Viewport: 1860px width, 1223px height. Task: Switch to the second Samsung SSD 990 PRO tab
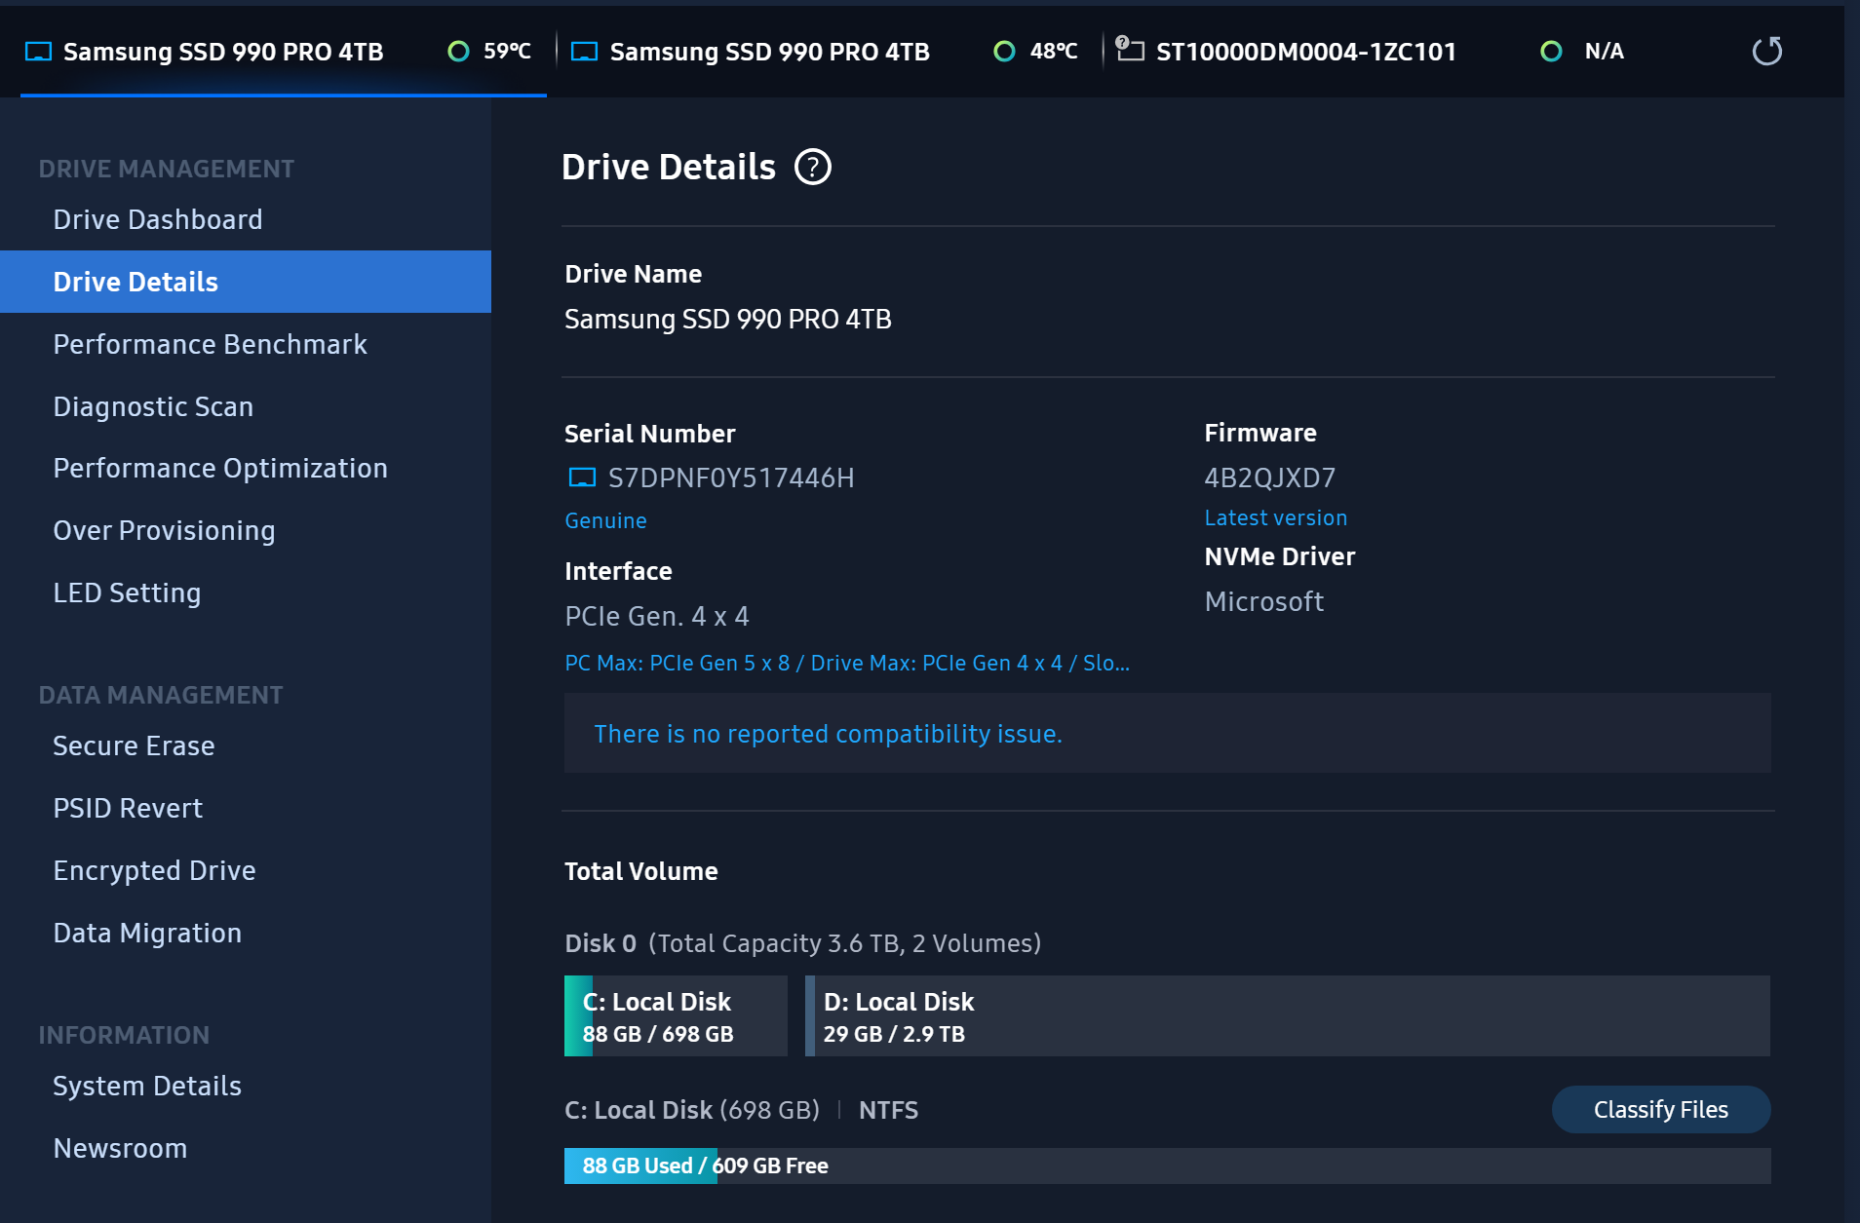coord(829,52)
